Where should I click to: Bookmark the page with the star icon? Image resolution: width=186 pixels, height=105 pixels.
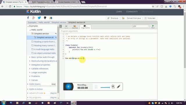pyautogui.click(x=153, y=6)
